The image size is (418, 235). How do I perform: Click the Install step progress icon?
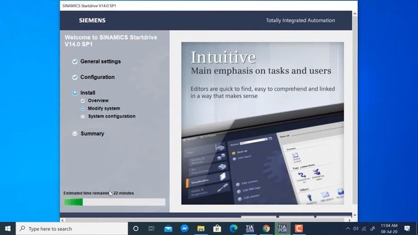tap(75, 93)
